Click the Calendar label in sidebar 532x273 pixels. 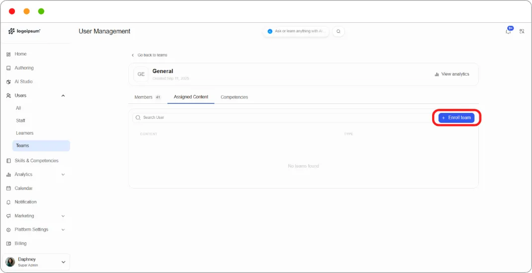23,188
